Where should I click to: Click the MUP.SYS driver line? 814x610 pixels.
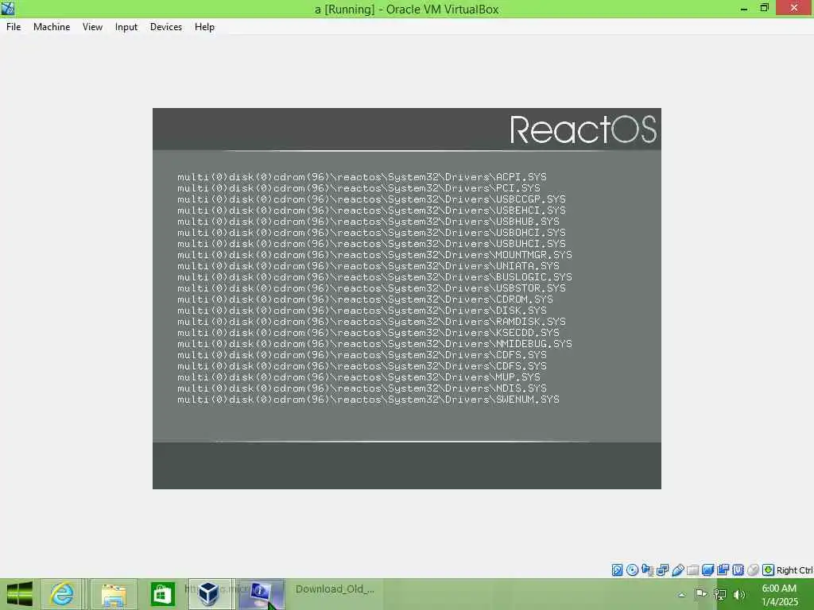pos(359,377)
